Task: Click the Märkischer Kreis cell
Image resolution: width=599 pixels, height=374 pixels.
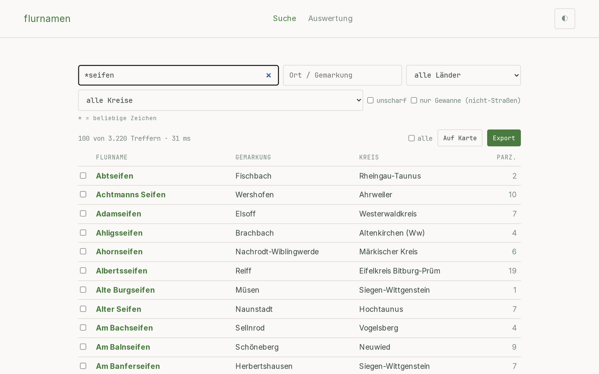Action: pyautogui.click(x=388, y=252)
